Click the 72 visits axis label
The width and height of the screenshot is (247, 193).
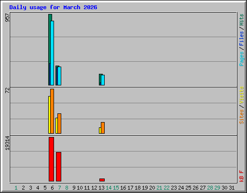click(x=7, y=90)
